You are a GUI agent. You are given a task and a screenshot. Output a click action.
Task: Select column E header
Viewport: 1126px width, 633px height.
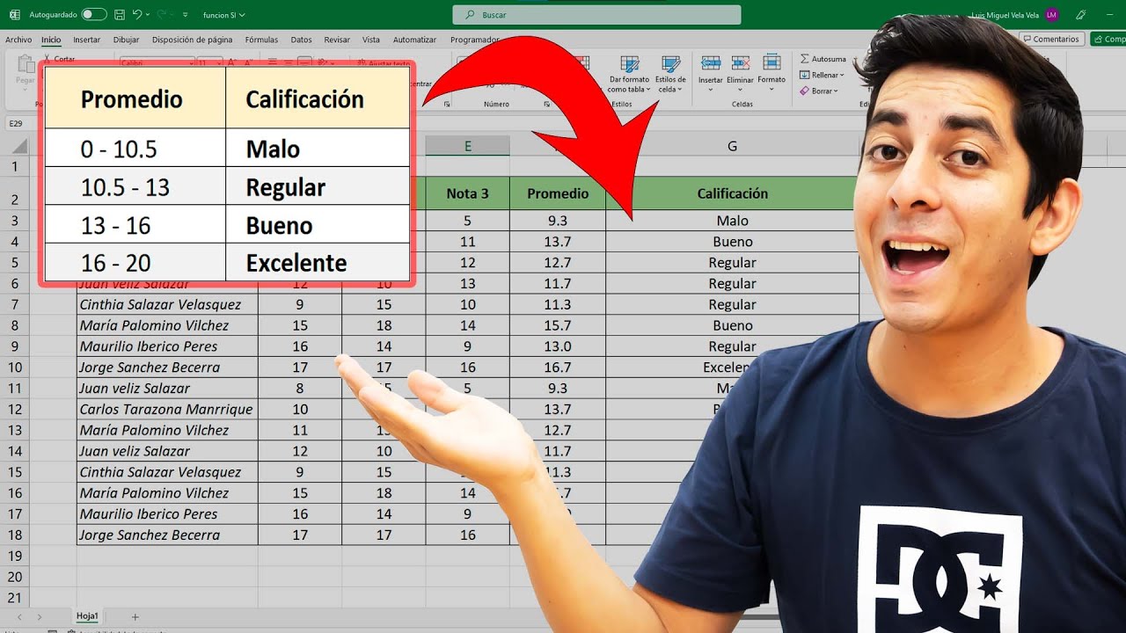click(467, 146)
